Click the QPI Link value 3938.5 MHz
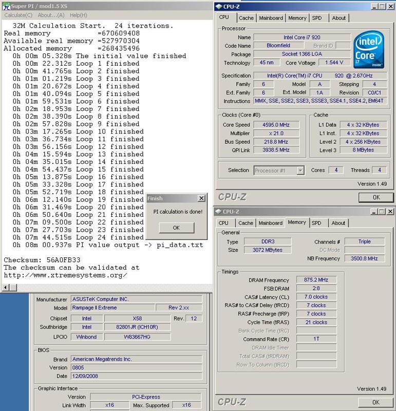 [276, 150]
